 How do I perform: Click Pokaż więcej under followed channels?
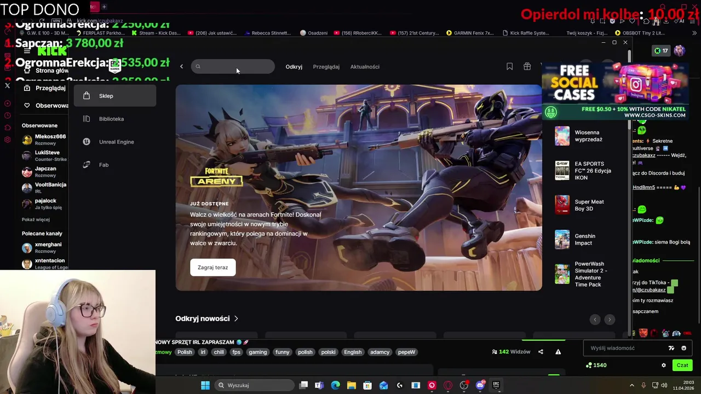pos(36,219)
